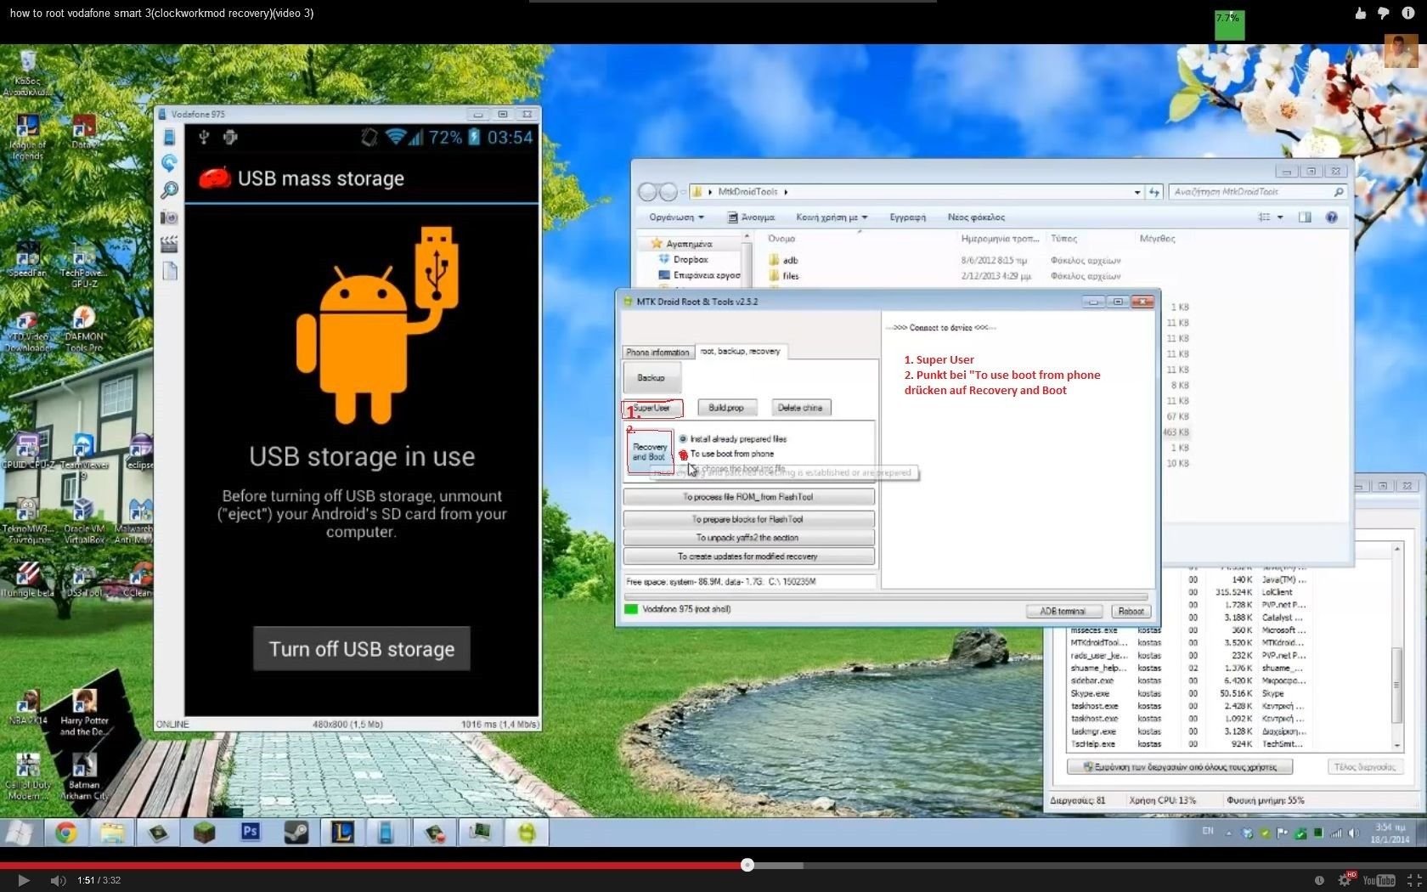
Task: Open Photoshop from the taskbar
Action: click(x=250, y=833)
